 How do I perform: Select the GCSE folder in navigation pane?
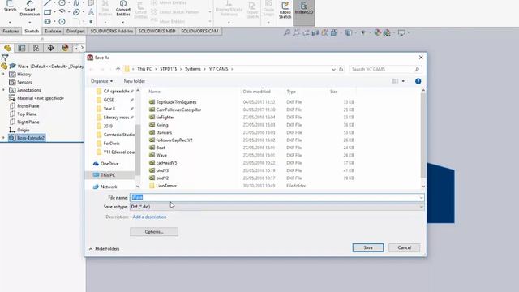[x=109, y=100]
